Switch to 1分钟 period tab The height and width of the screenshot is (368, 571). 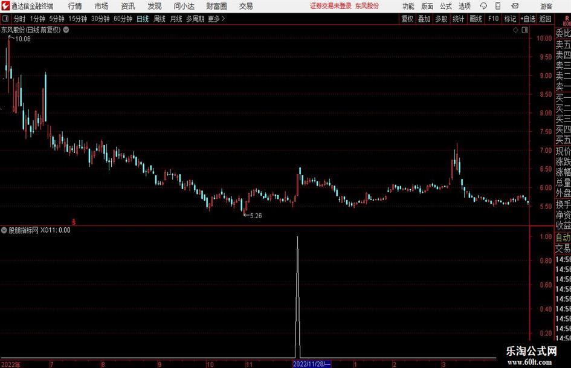pos(37,19)
